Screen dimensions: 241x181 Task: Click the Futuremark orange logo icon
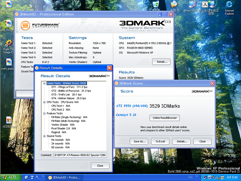pyautogui.click(x=25, y=25)
